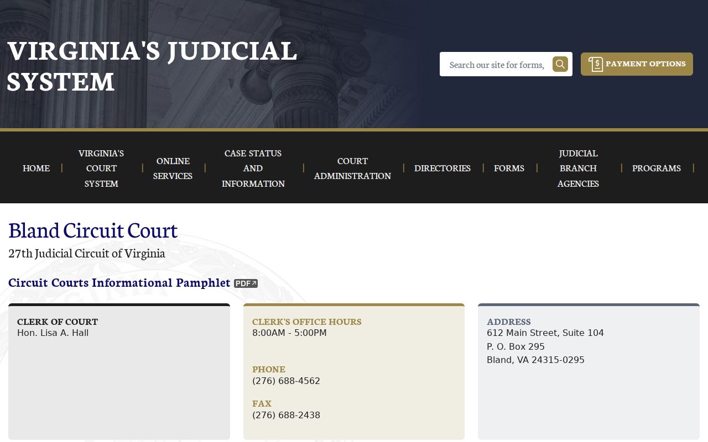Viewport: 708px width, 442px height.
Task: Click the Address card label
Action: (x=509, y=322)
